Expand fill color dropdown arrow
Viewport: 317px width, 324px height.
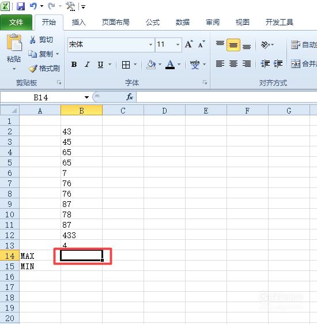tap(160, 65)
